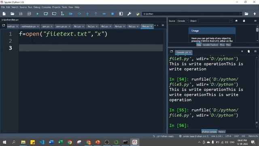Switch to the file4.py editor tab
Image resolution: width=259 pixels, height=146 pixels.
[x=118, y=26]
